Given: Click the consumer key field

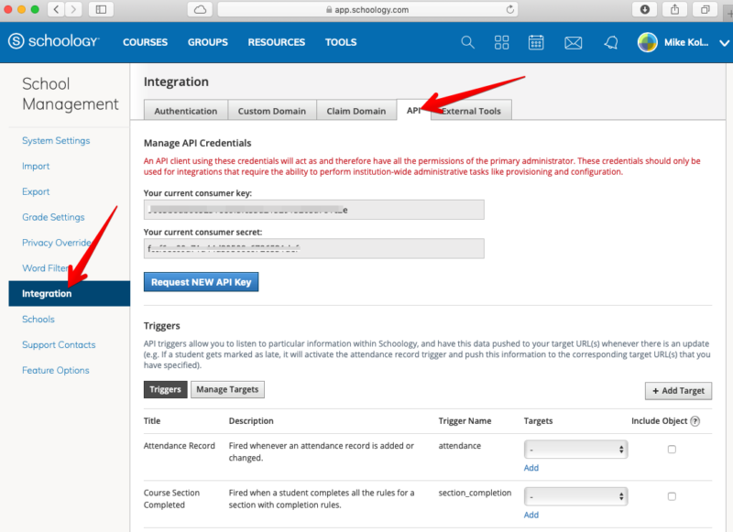Looking at the screenshot, I should coord(313,210).
